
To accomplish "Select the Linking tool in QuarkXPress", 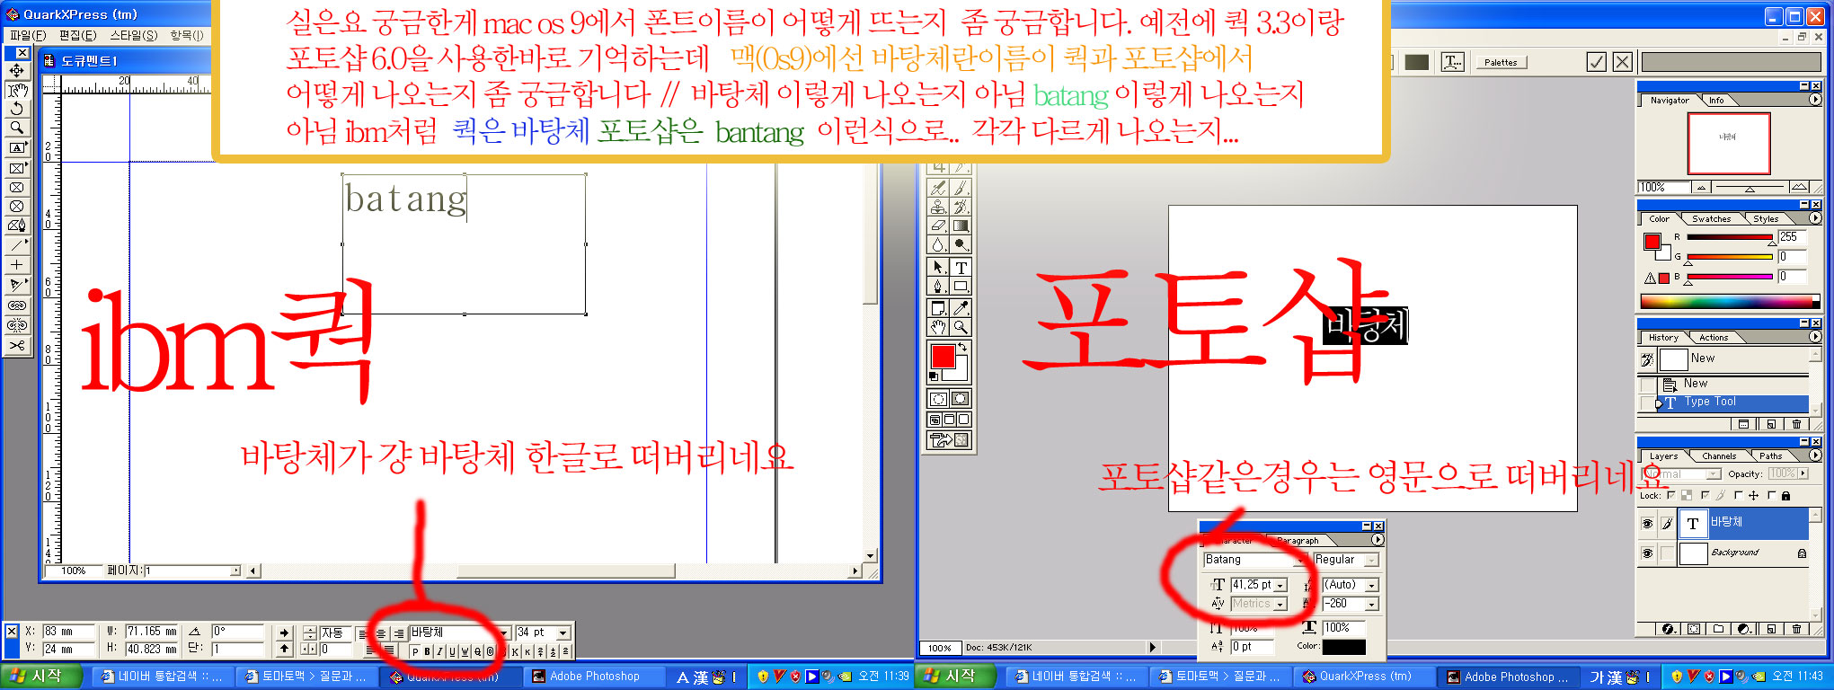I will (x=17, y=306).
